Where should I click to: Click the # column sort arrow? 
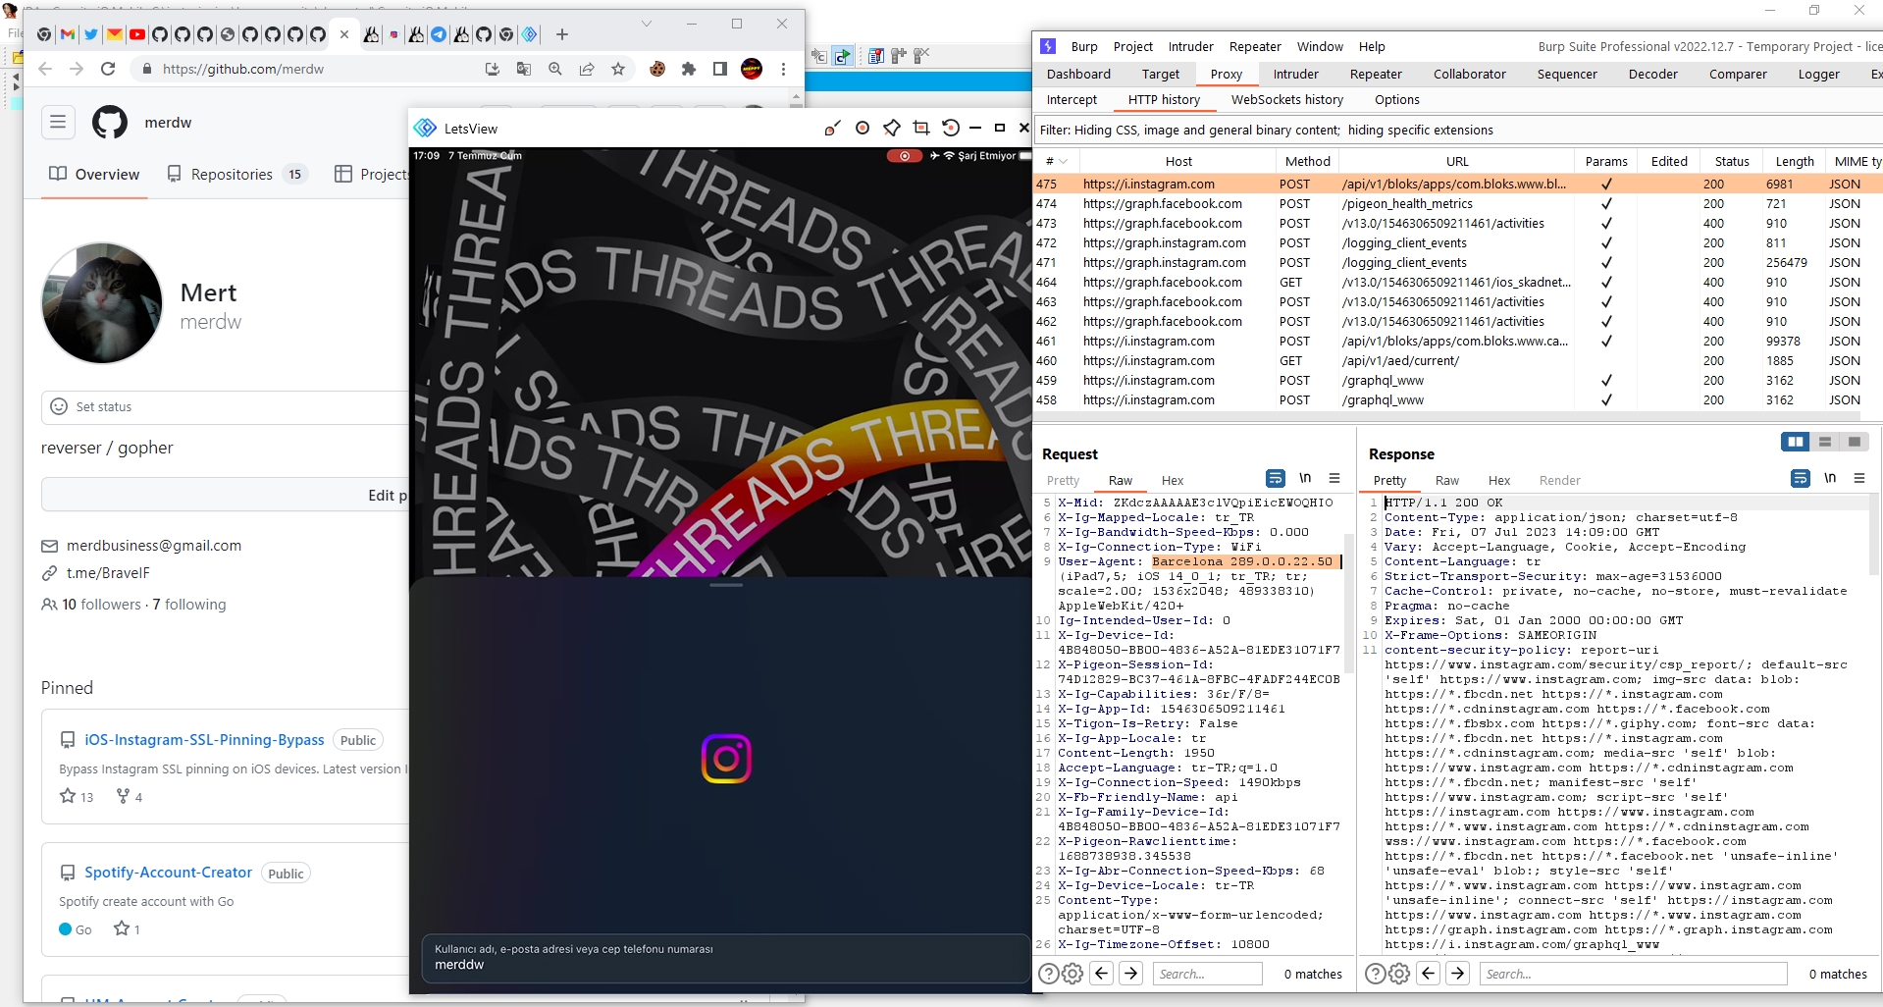(1063, 161)
